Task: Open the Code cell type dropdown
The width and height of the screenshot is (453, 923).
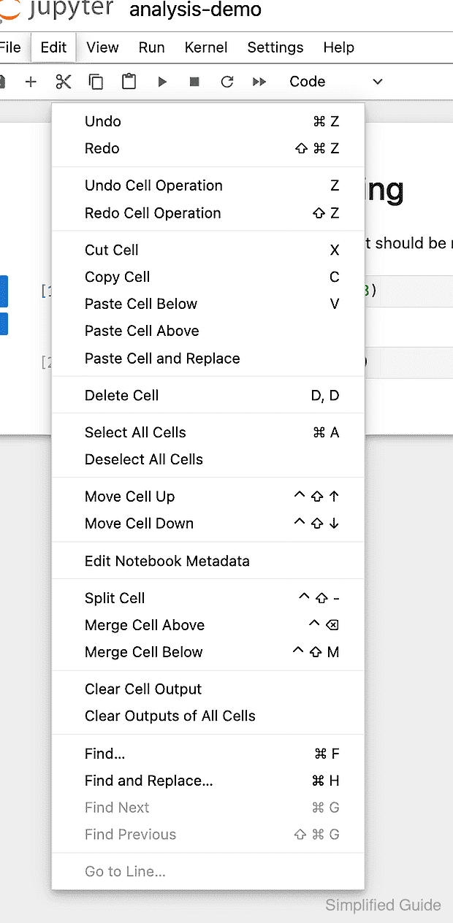Action: click(x=336, y=82)
